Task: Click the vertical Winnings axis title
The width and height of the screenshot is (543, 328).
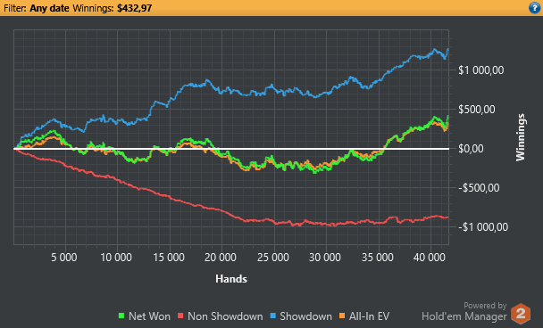Action: point(521,137)
